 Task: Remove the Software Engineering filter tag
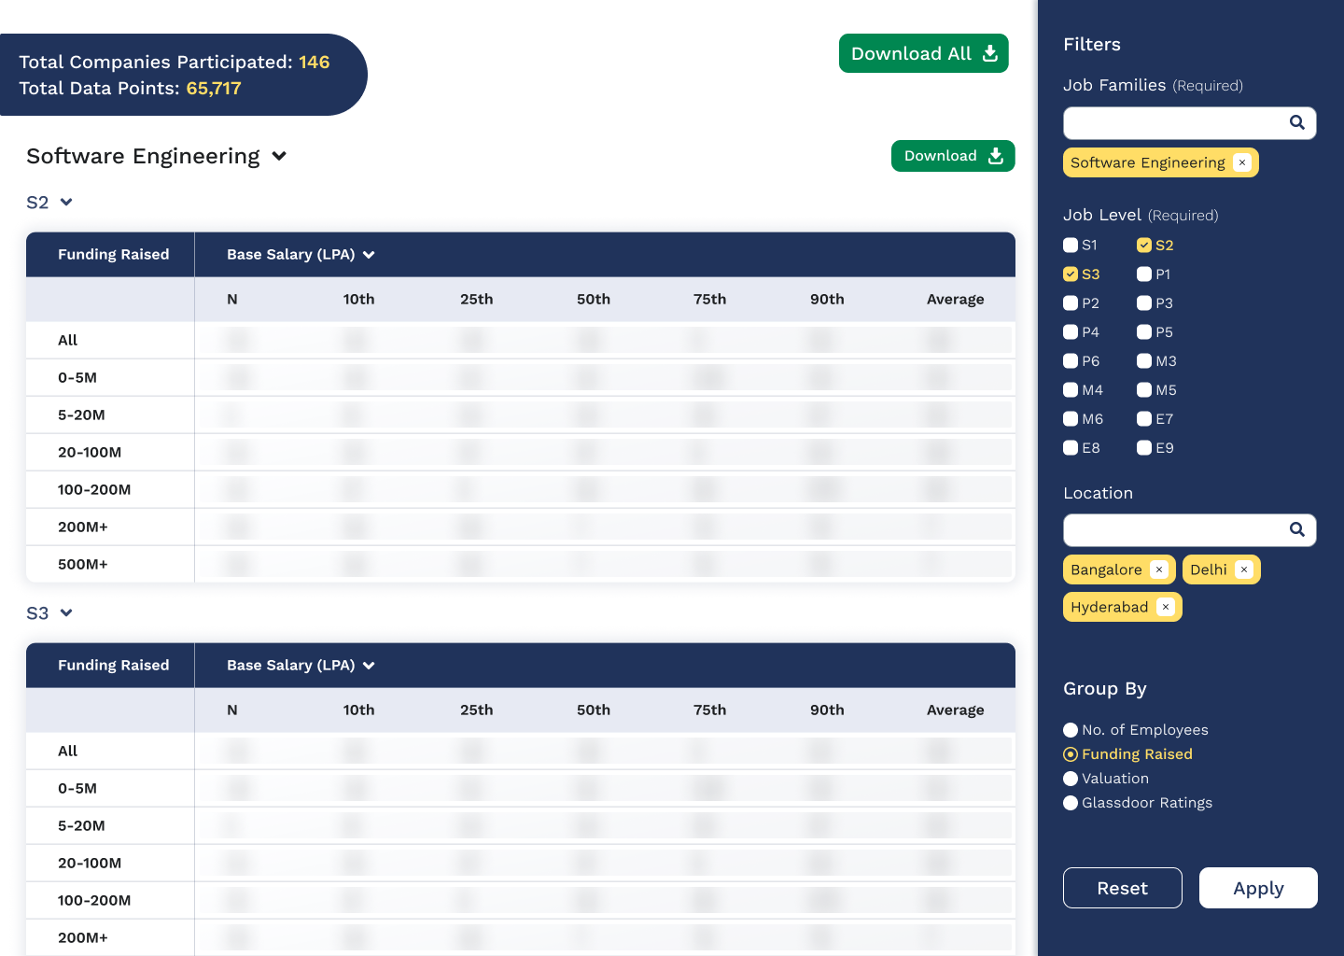pyautogui.click(x=1242, y=162)
